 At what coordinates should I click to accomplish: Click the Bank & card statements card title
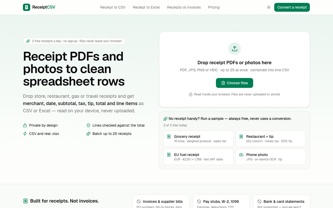[284, 201]
